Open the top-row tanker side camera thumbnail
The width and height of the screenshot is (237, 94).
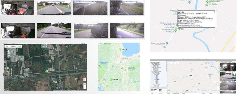click(x=90, y=7)
